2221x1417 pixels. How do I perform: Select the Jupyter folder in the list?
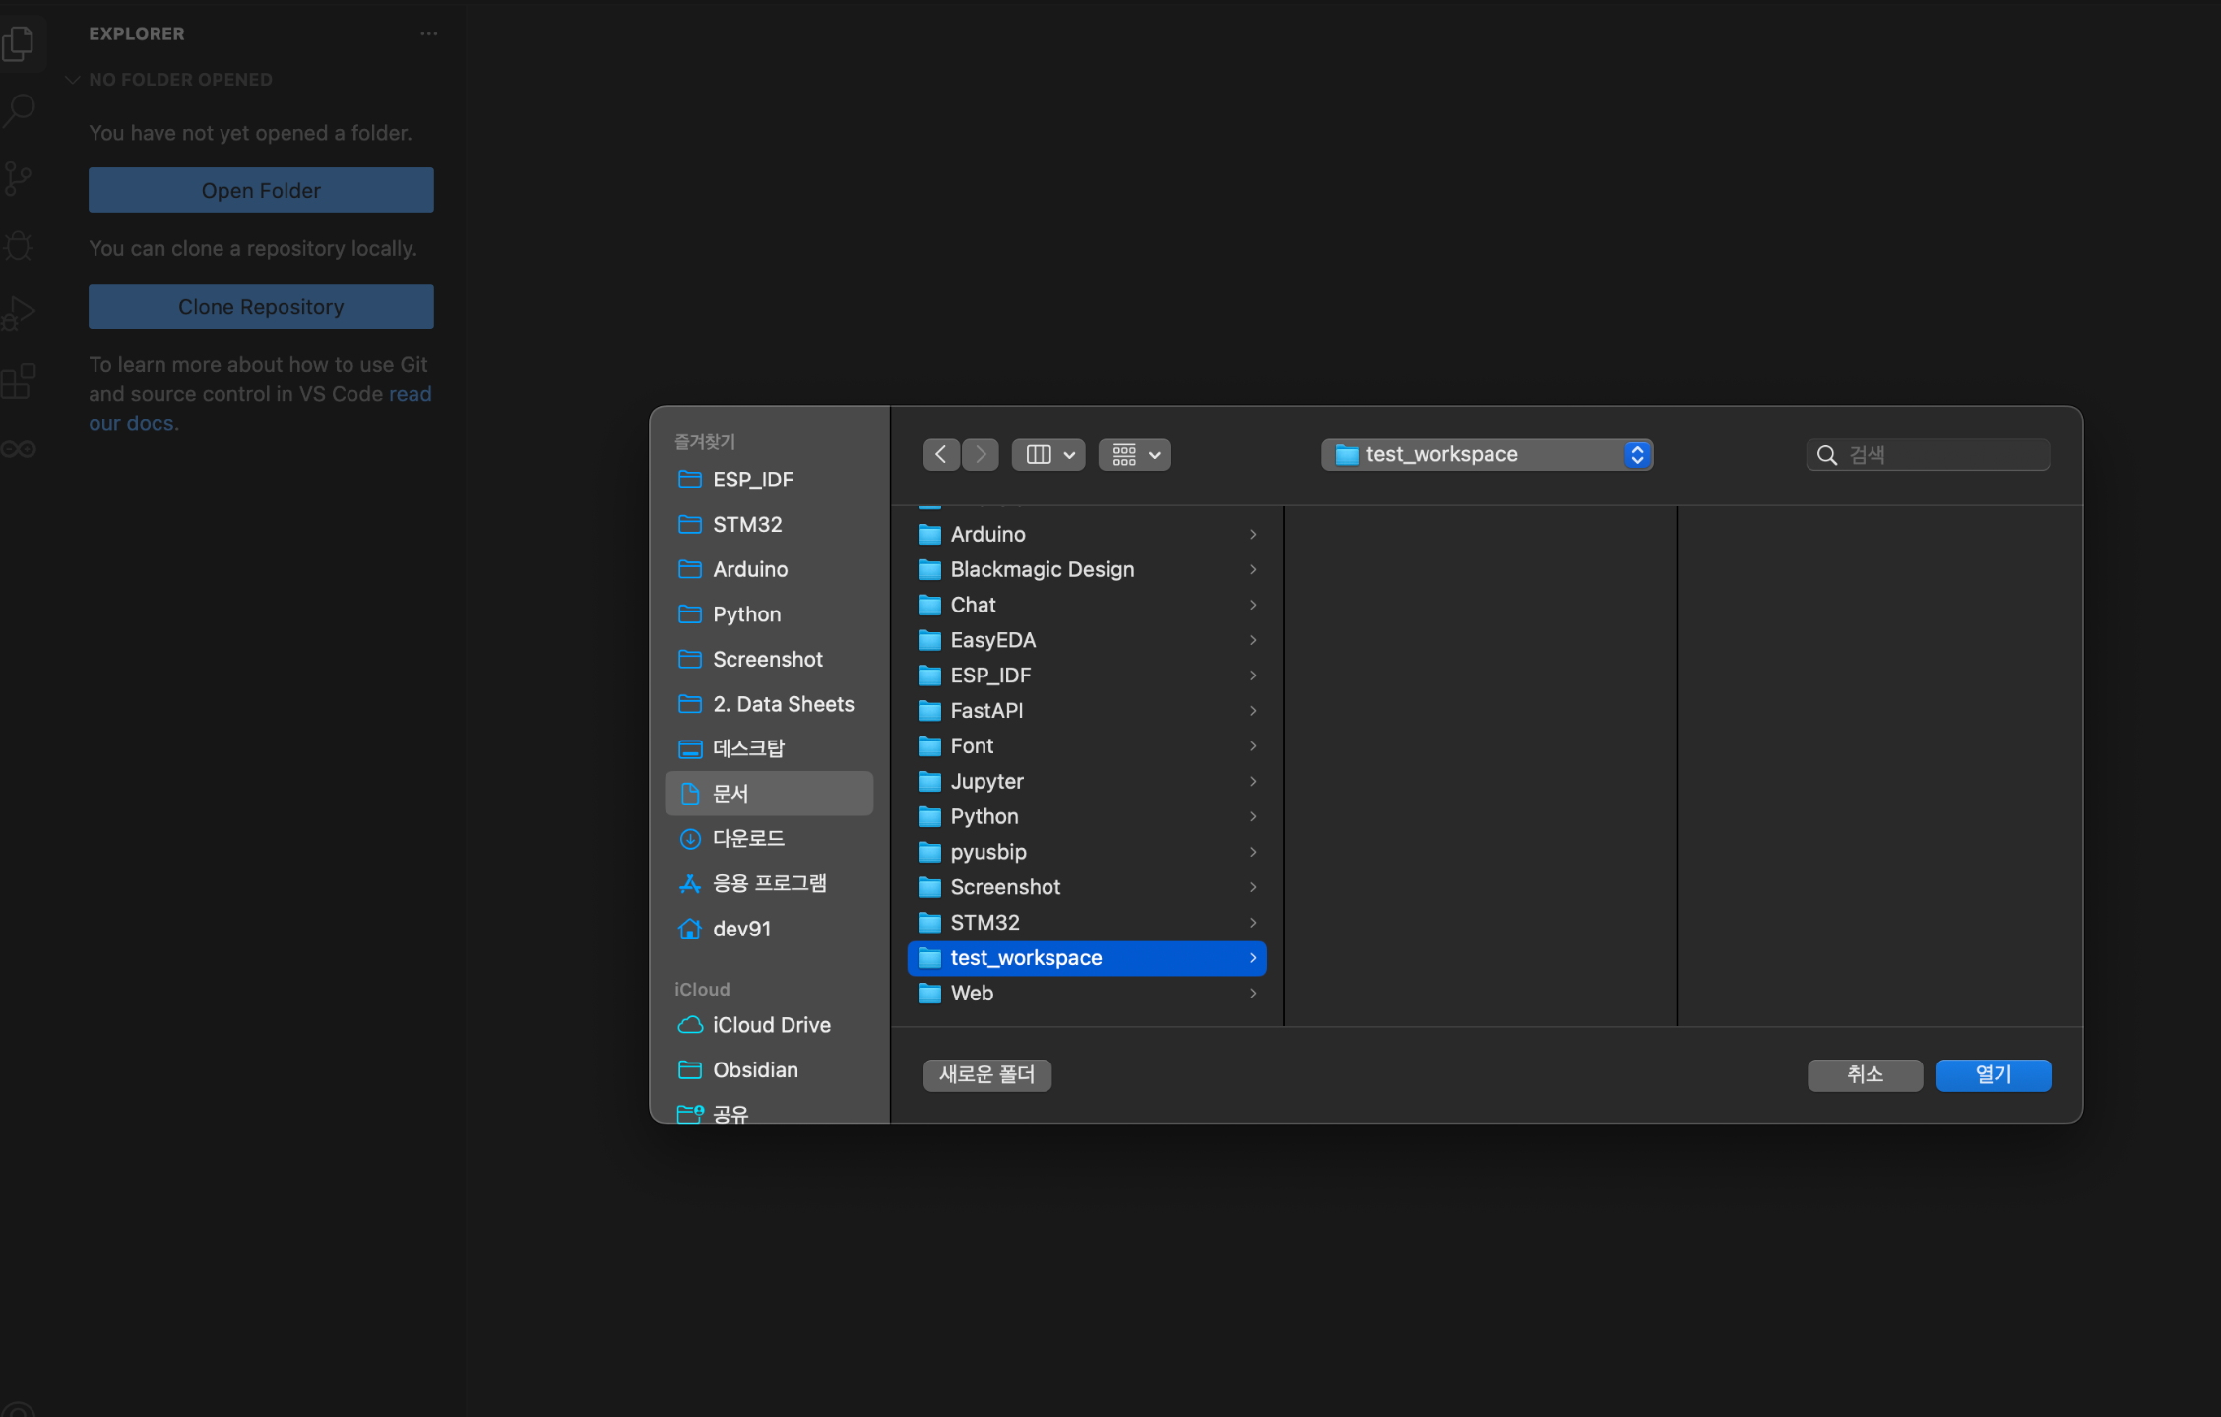(x=986, y=782)
